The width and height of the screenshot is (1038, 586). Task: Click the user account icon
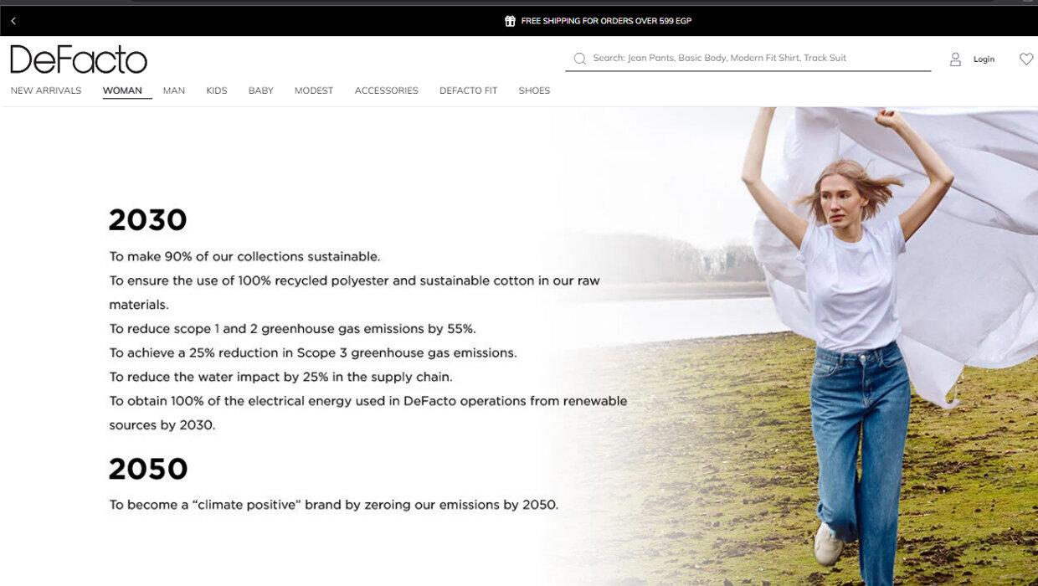pos(955,59)
